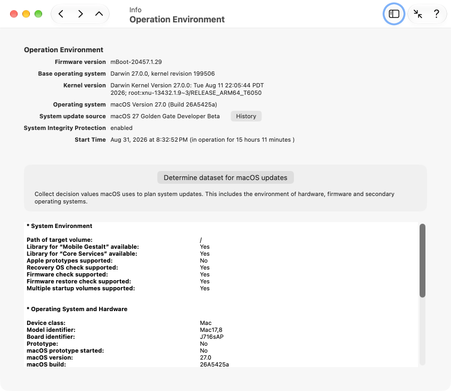Minimize the window with the yellow button

[26, 14]
